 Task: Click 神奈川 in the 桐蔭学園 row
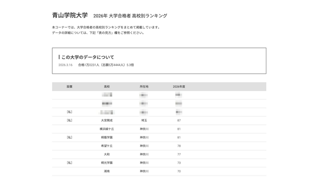[144, 138]
